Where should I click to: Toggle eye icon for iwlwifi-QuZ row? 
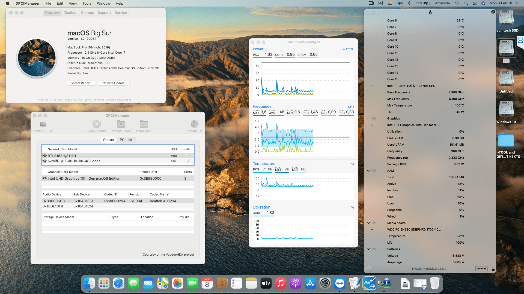point(45,161)
